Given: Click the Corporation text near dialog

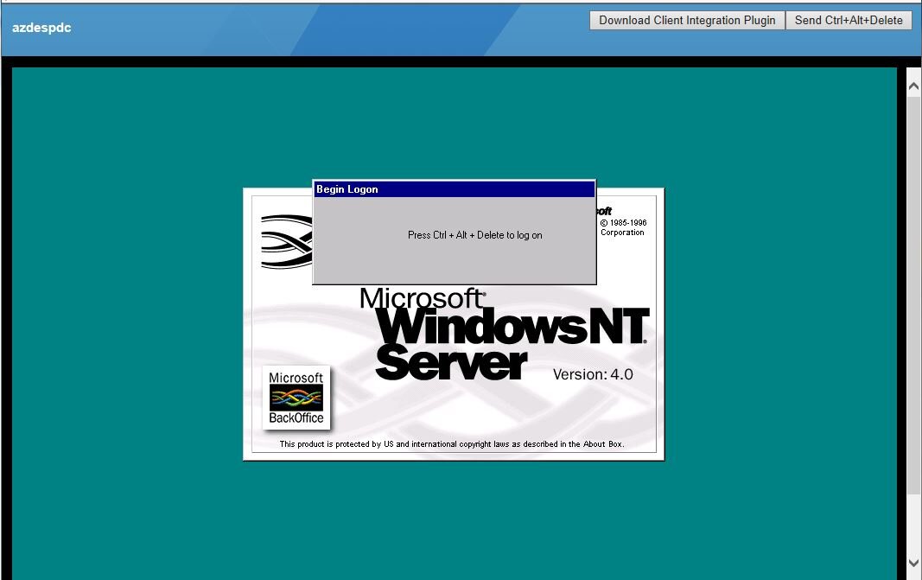Looking at the screenshot, I should [622, 233].
